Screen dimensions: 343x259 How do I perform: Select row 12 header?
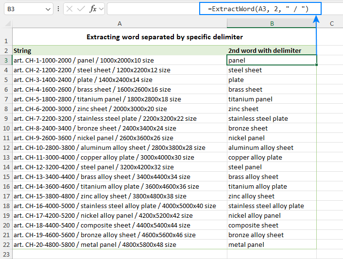6,147
